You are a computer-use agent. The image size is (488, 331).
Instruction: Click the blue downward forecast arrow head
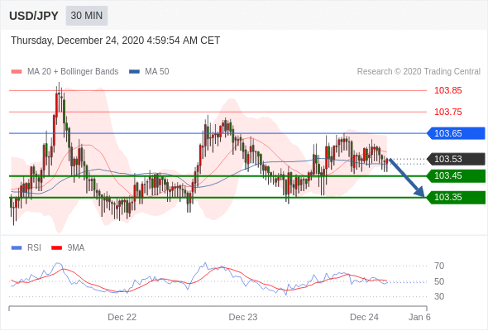tap(420, 192)
